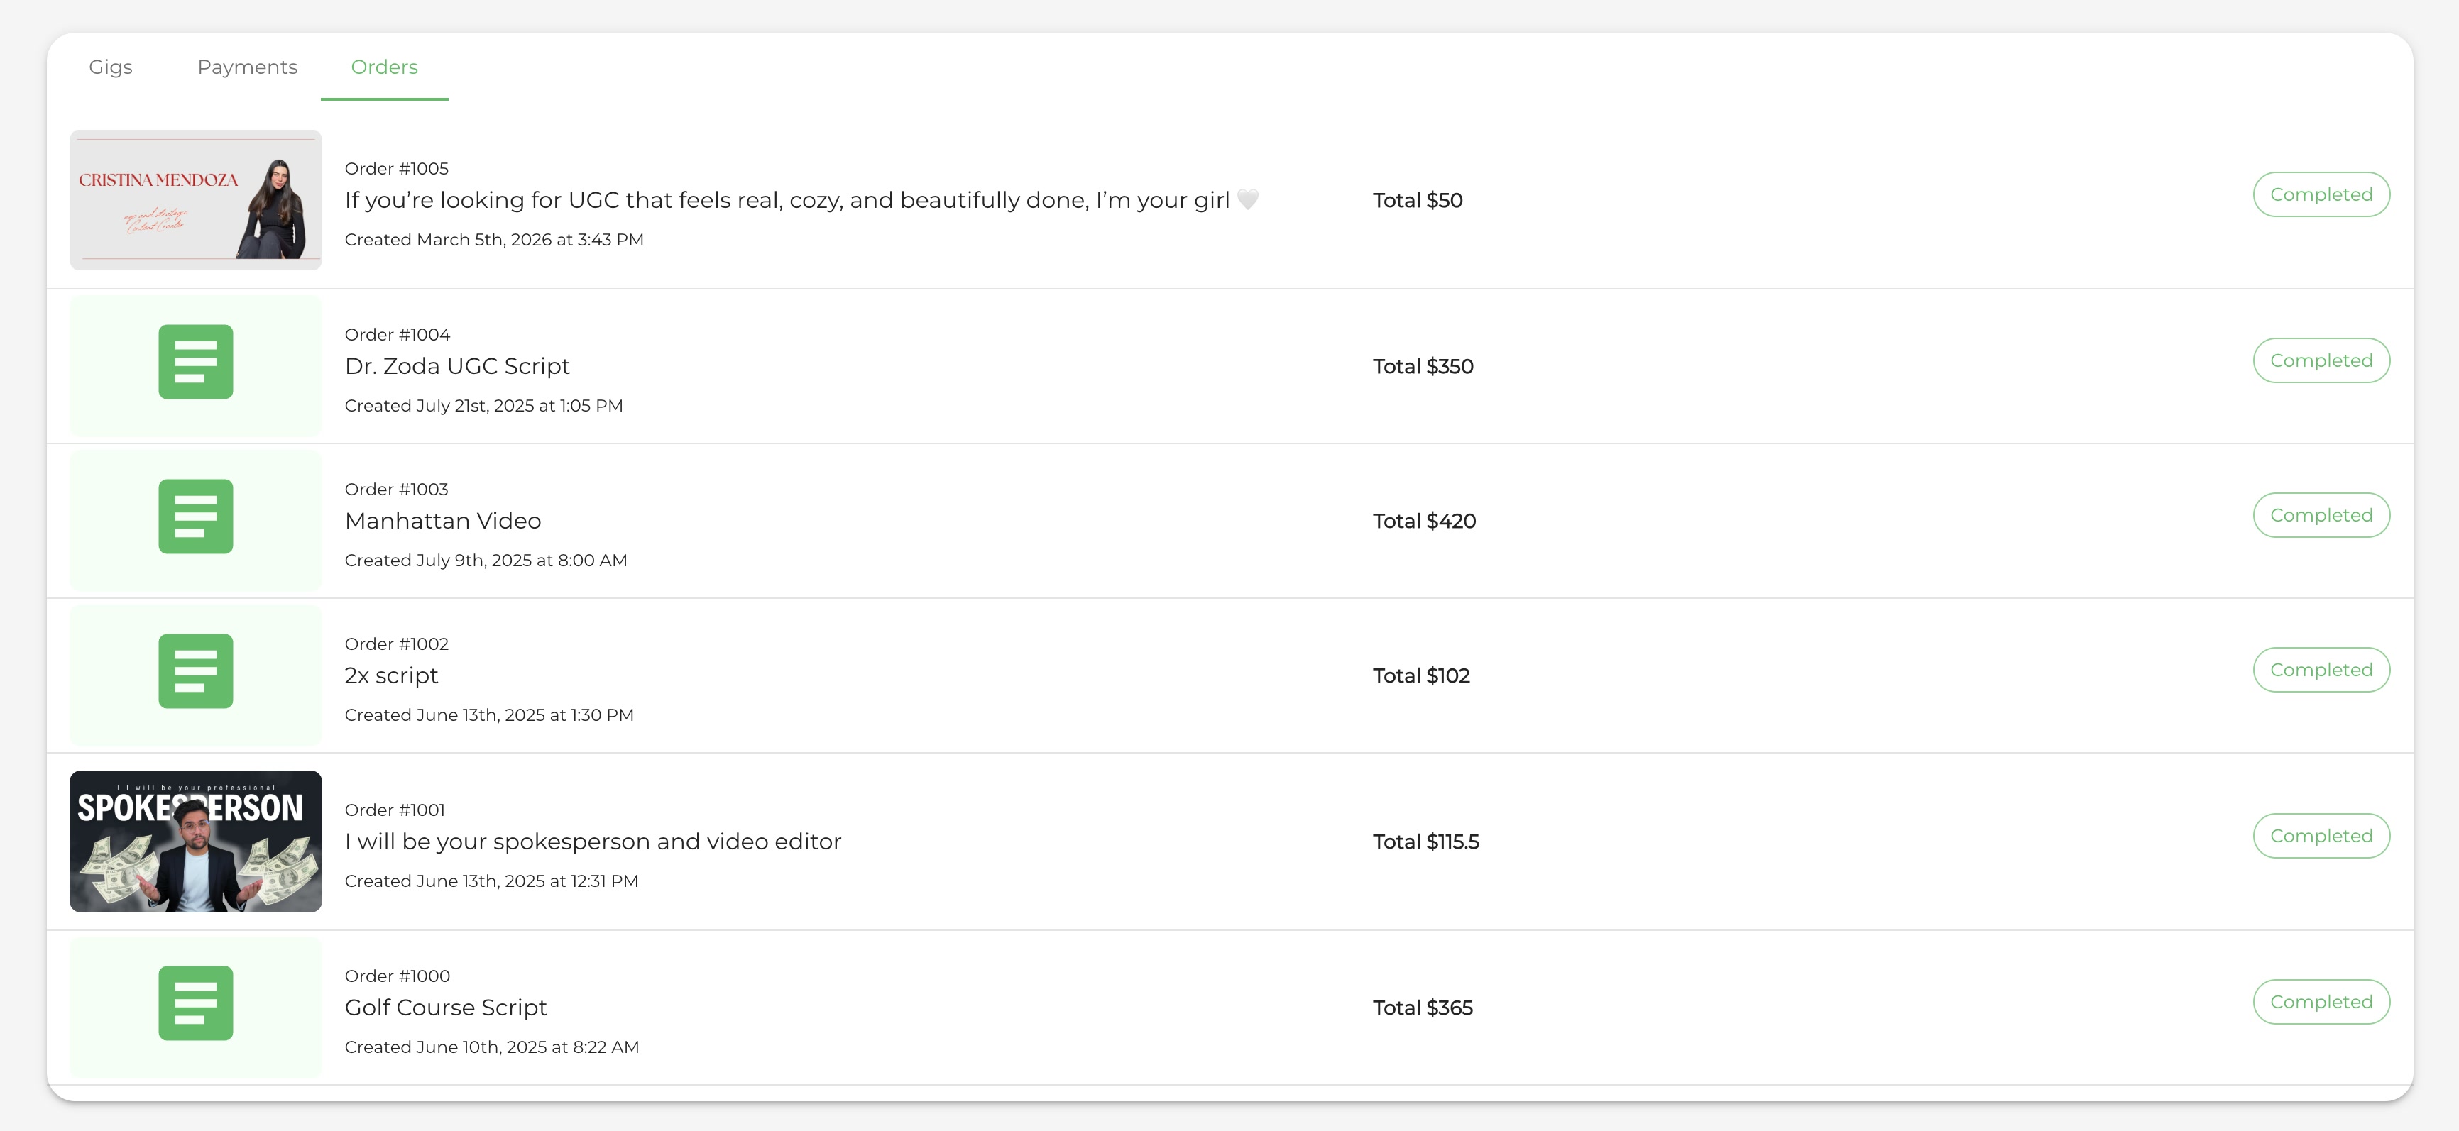Viewport: 2459px width, 1131px height.
Task: Click the Created June 10th, 2025 date
Action: 492,1047
